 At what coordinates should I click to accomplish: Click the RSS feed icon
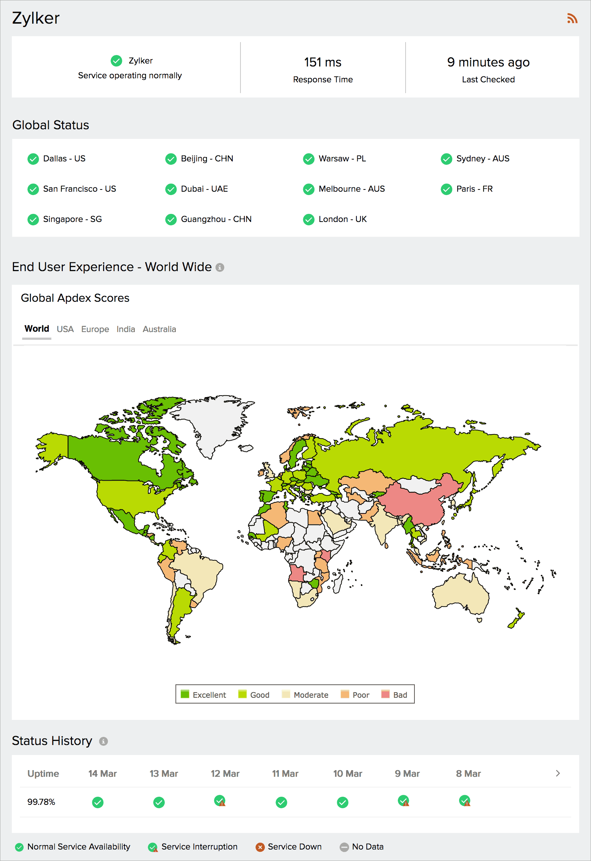pos(572,18)
